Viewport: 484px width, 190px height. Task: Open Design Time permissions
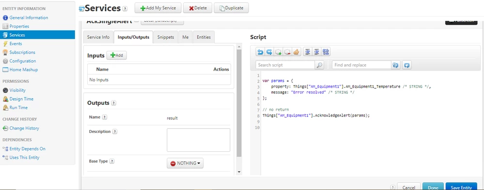tap(21, 99)
